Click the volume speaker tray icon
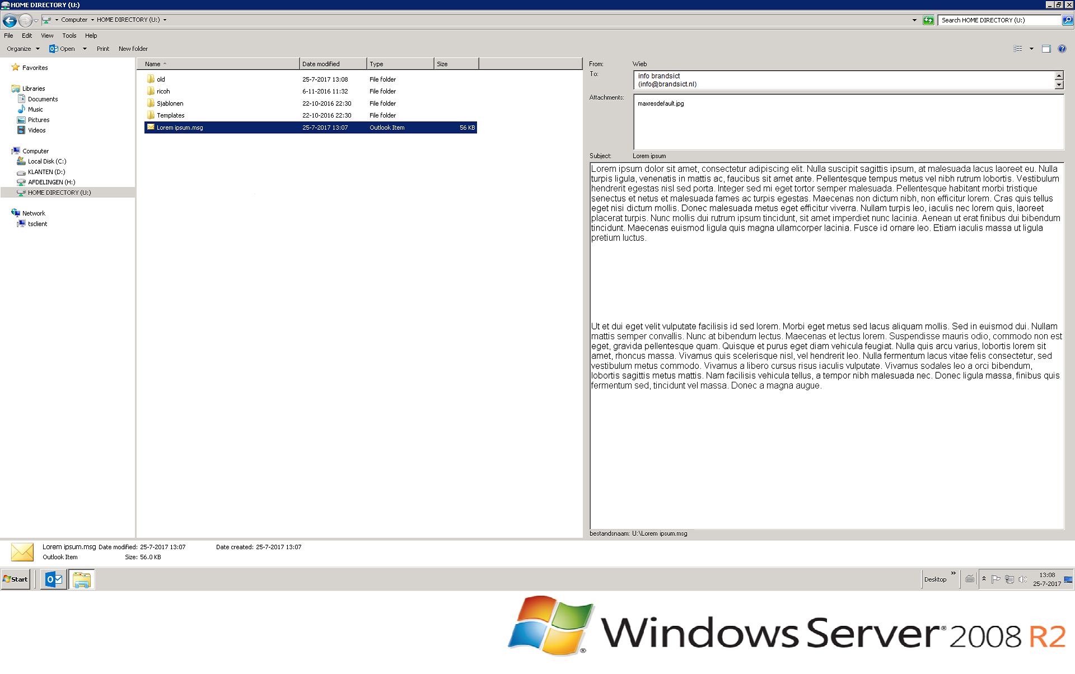The height and width of the screenshot is (674, 1075). [x=1023, y=579]
